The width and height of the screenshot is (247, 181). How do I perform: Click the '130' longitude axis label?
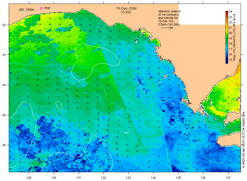click(x=54, y=178)
